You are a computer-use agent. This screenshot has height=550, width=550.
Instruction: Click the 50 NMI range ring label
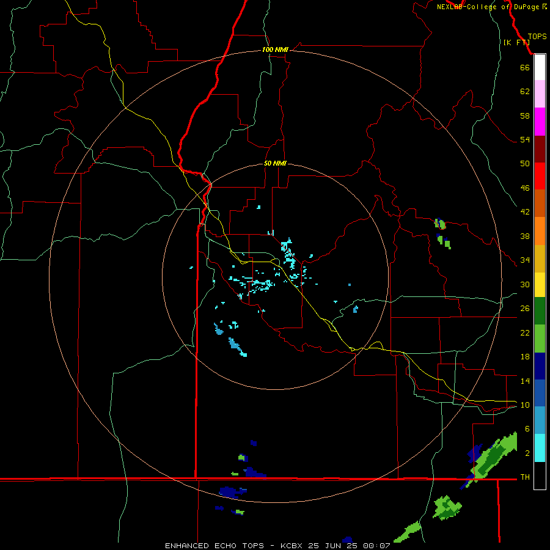coord(275,163)
